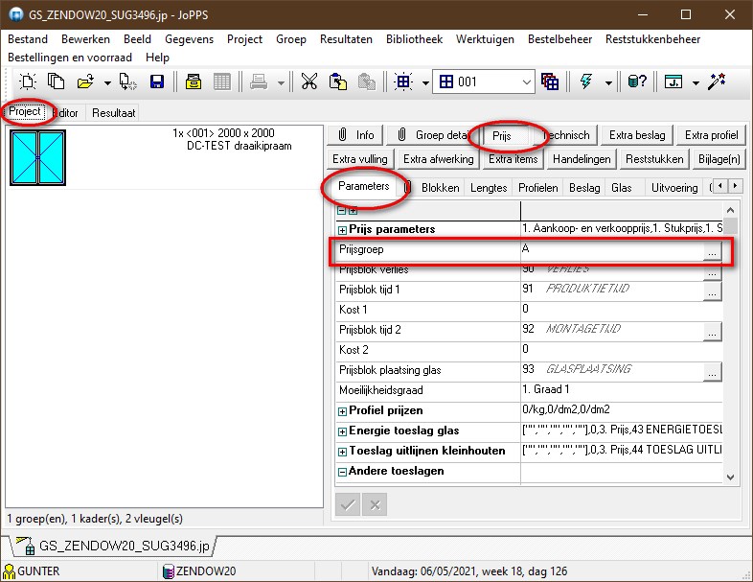Click the Extra beslag button
Viewport: 753px width, 582px height.
[637, 135]
